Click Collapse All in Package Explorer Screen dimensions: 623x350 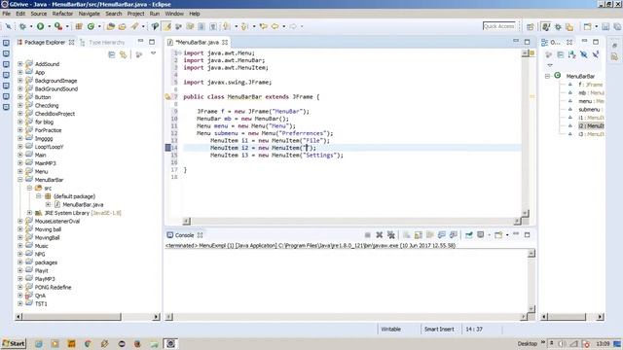(x=112, y=54)
